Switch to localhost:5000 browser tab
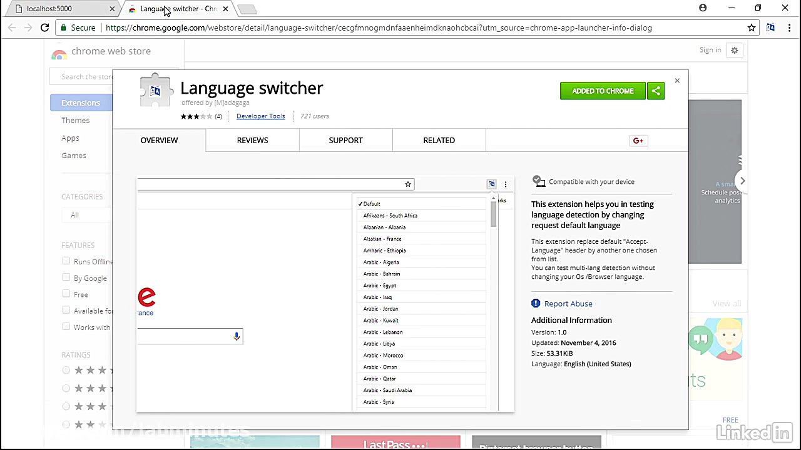Screen dimensions: 801x450 click(61, 9)
